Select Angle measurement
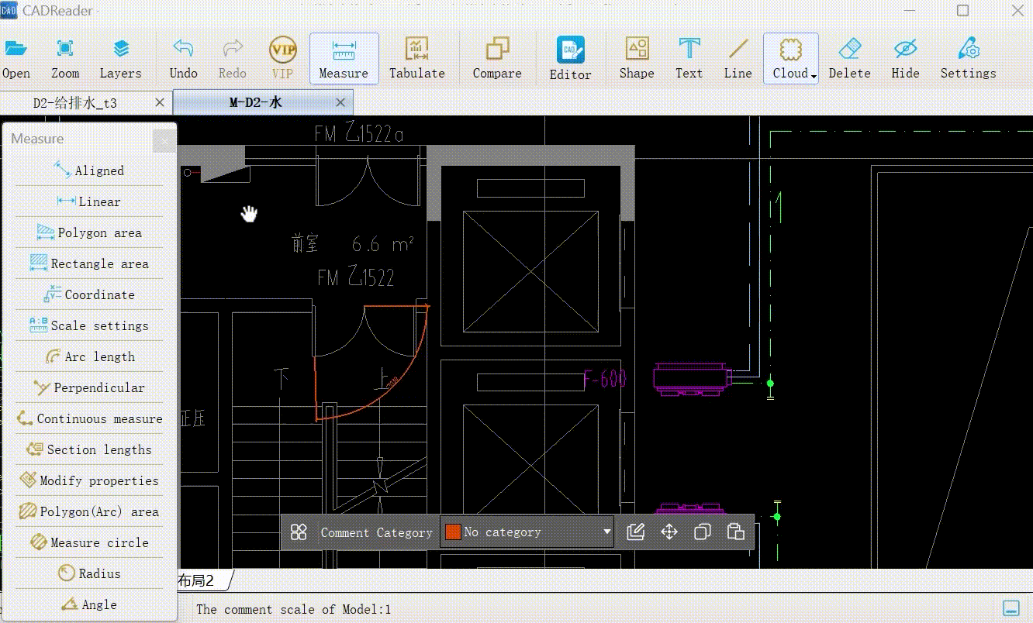 (x=89, y=604)
